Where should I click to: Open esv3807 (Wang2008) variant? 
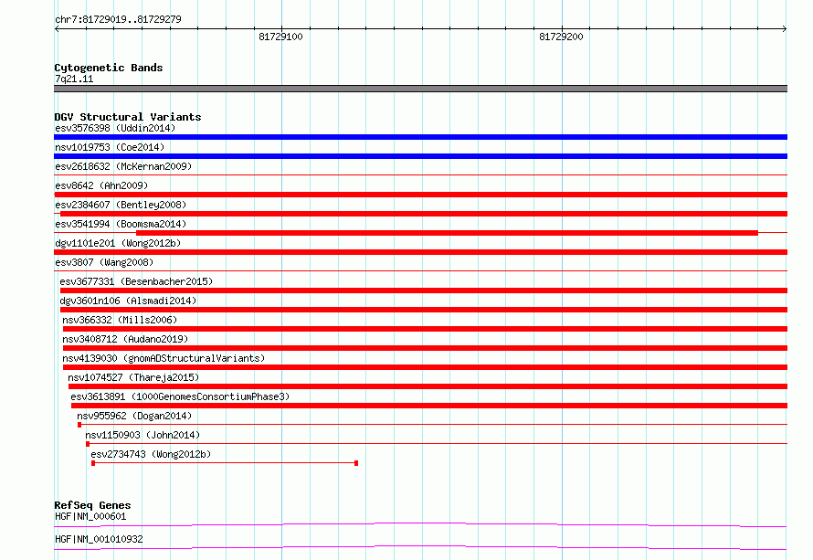click(x=104, y=262)
